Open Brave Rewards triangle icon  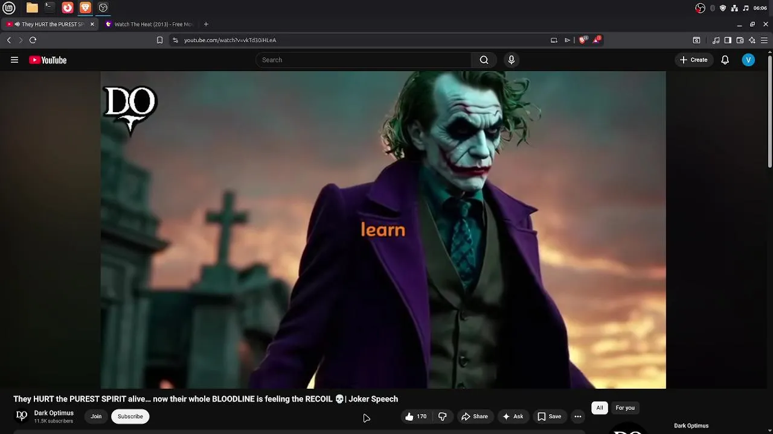pos(597,40)
